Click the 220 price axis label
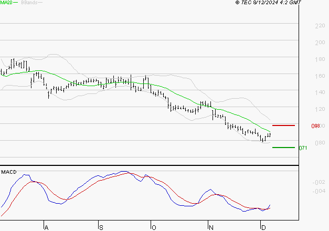Image resolution: width=329 pixels, height=231 pixels. click(320, 26)
